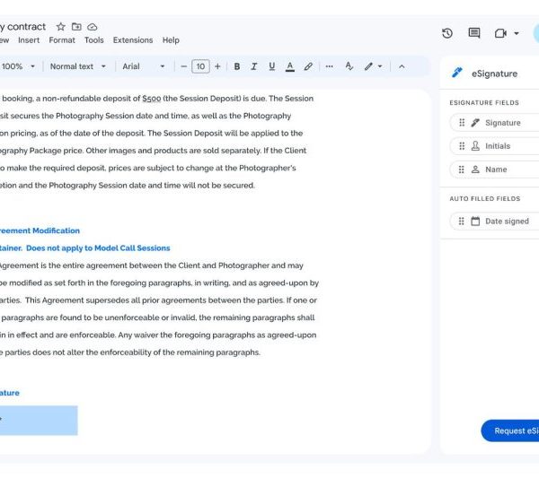Viewport: 539px width, 478px height.
Task: Open the Arial font dropdown
Action: tap(144, 66)
